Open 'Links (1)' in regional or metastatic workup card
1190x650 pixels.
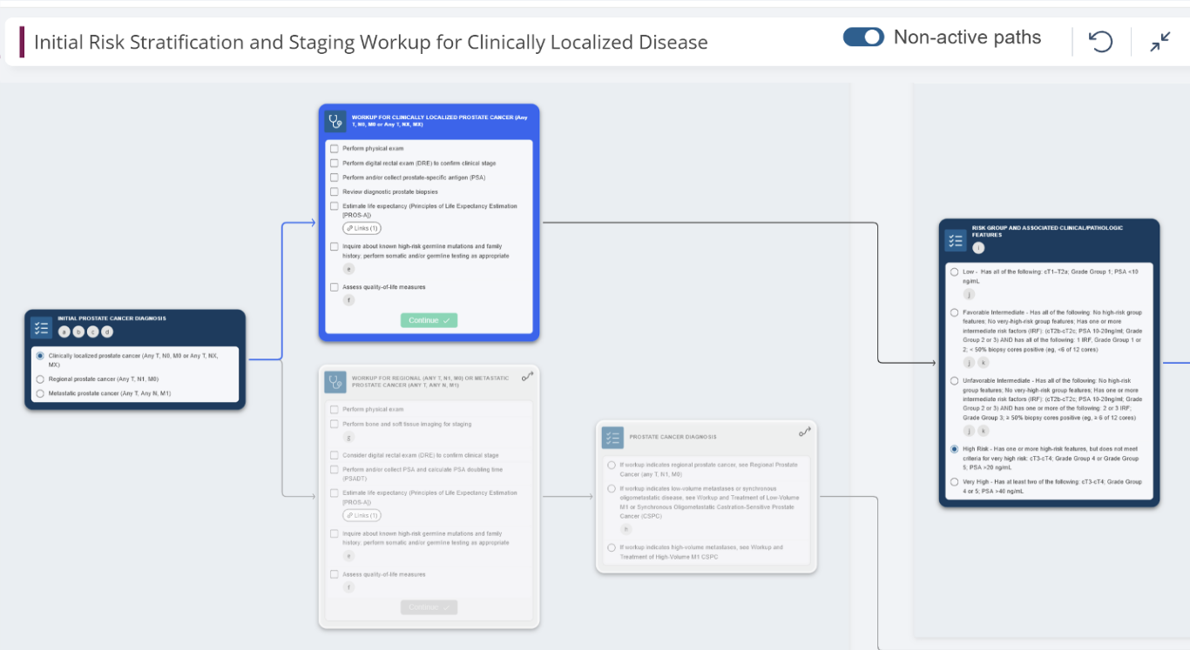362,515
